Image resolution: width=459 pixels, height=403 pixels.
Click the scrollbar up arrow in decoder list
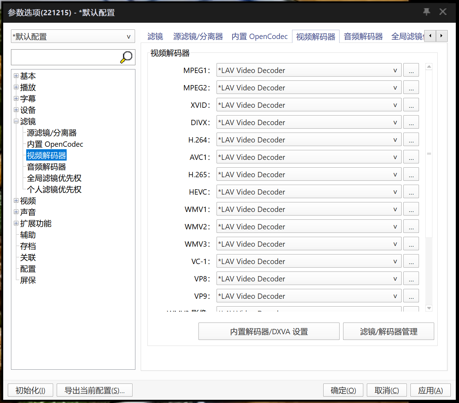429,66
